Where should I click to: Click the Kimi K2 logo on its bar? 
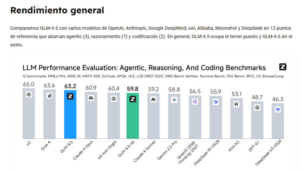[237, 104]
